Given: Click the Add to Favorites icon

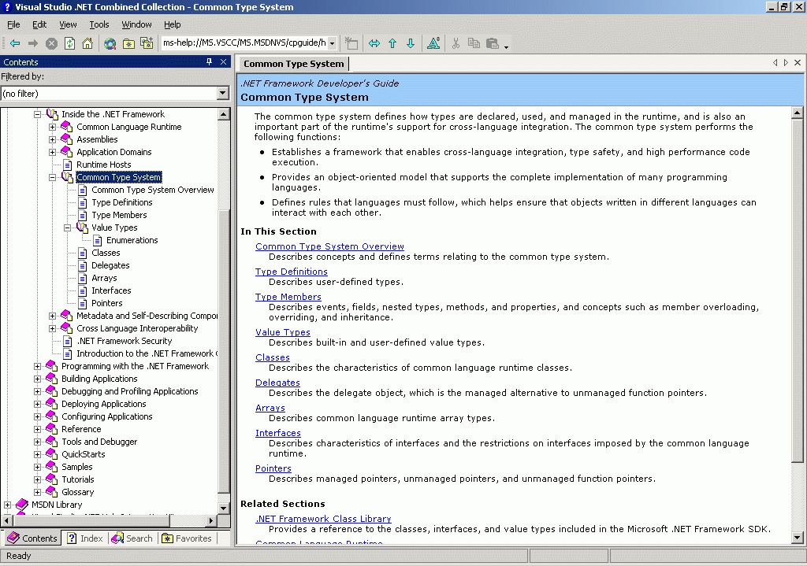Looking at the screenshot, I should (147, 44).
